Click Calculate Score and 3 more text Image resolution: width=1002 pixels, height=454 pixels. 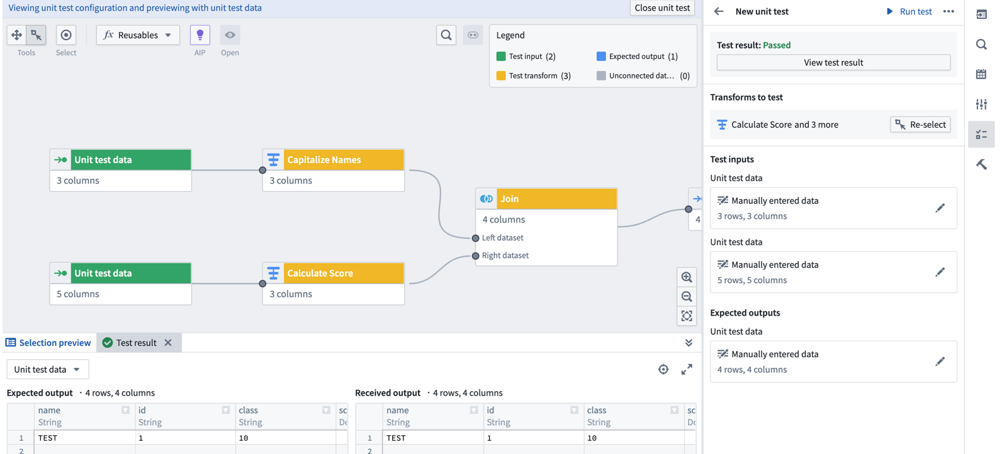tap(785, 125)
